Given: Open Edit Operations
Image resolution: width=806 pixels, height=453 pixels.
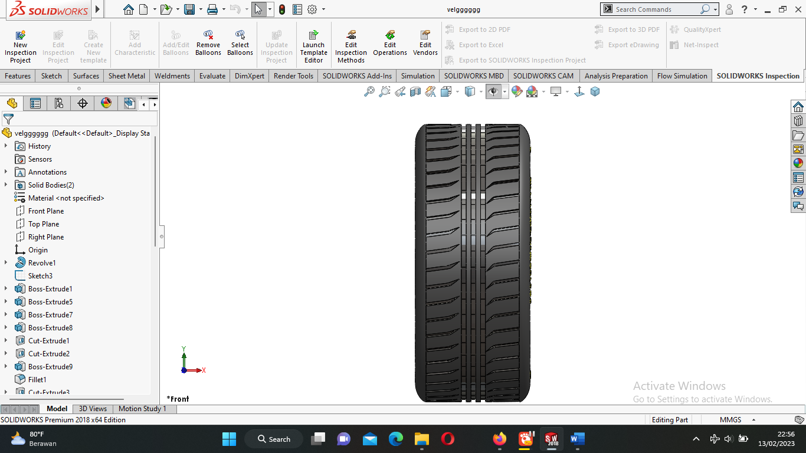Looking at the screenshot, I should coord(390,43).
